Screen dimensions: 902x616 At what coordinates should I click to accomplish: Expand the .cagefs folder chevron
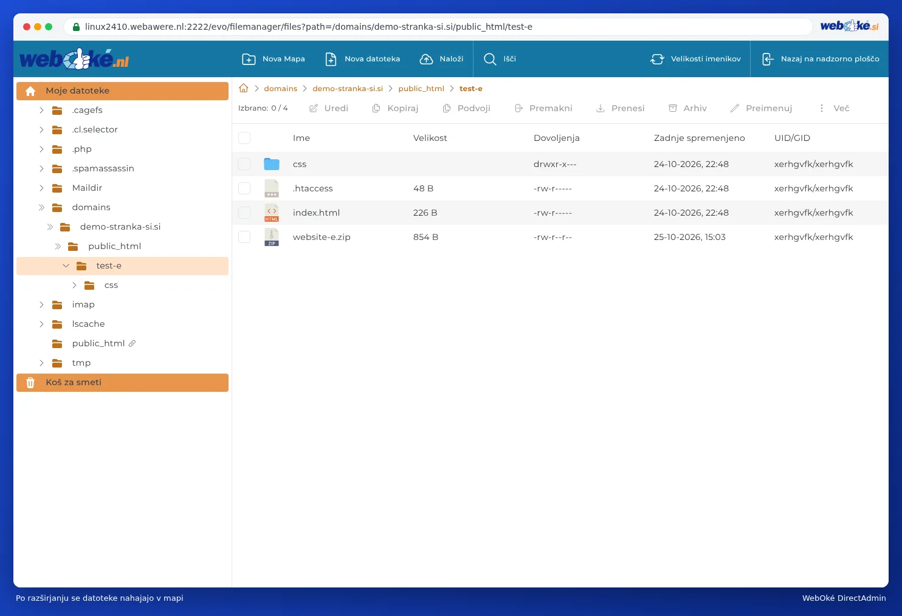click(x=41, y=110)
